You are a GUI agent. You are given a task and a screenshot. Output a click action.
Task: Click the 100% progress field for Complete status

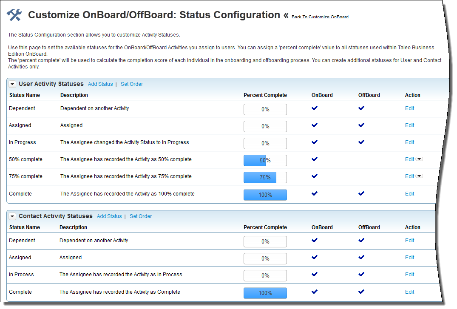[265, 193]
